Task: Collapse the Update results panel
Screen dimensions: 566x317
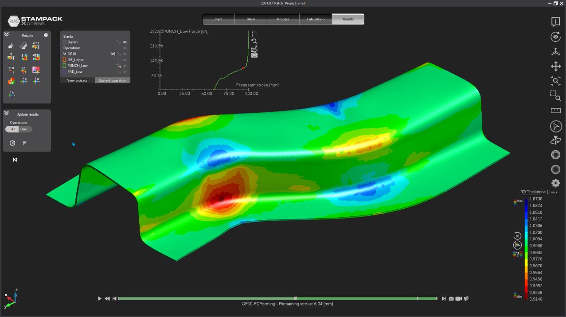Action: point(7,113)
